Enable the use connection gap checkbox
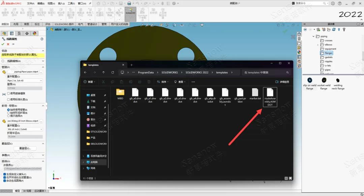Screen dimensions: 364x196 [x=8, y=93]
